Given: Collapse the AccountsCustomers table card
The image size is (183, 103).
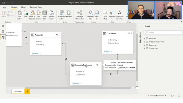Looking at the screenshot, I should [76, 83].
